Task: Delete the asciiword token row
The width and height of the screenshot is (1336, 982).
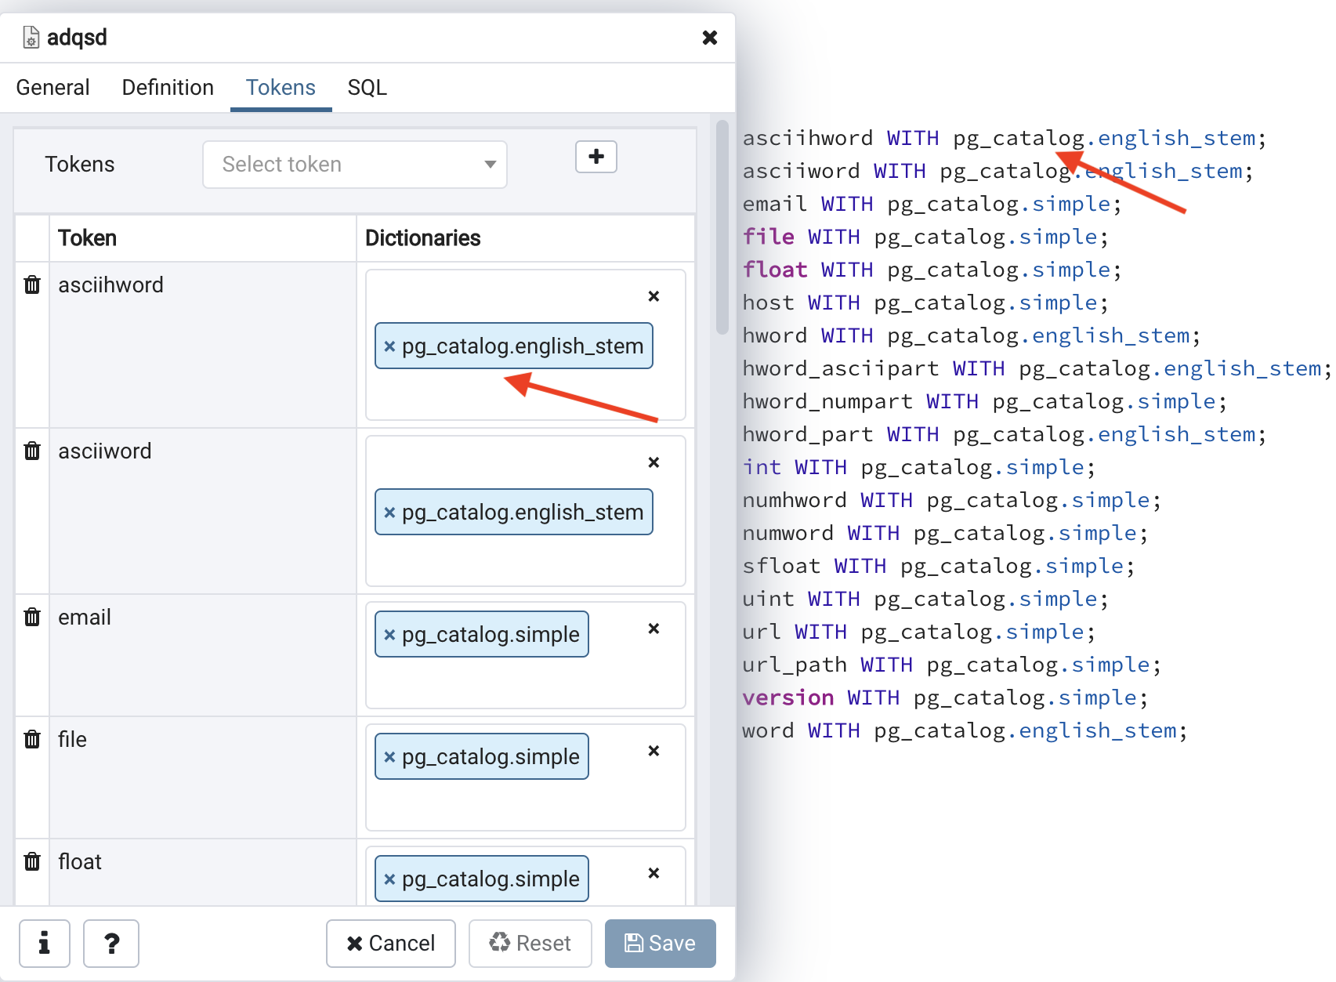Action: pos(32,451)
